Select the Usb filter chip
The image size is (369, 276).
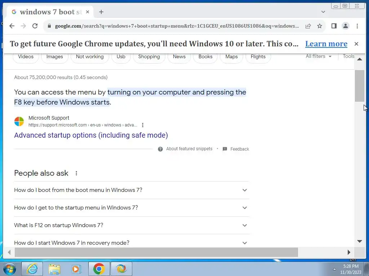click(121, 56)
